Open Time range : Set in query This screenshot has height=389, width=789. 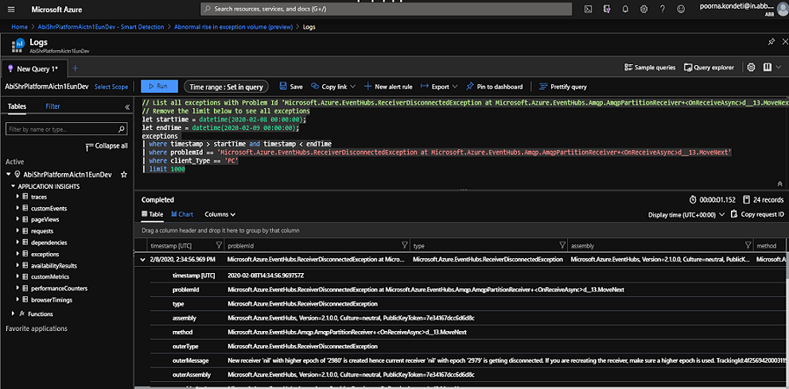[x=227, y=87]
